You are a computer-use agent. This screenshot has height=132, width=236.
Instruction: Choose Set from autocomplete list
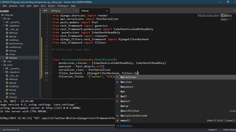176,92
